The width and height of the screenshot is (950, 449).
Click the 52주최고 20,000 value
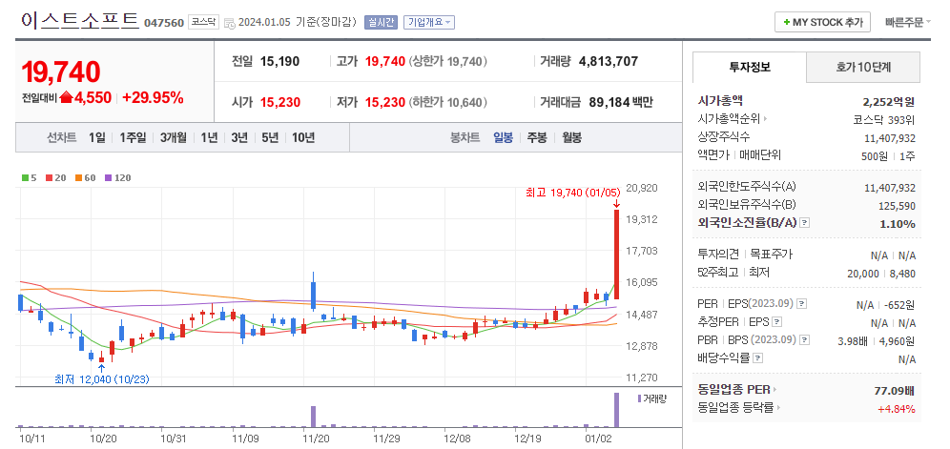pos(863,274)
